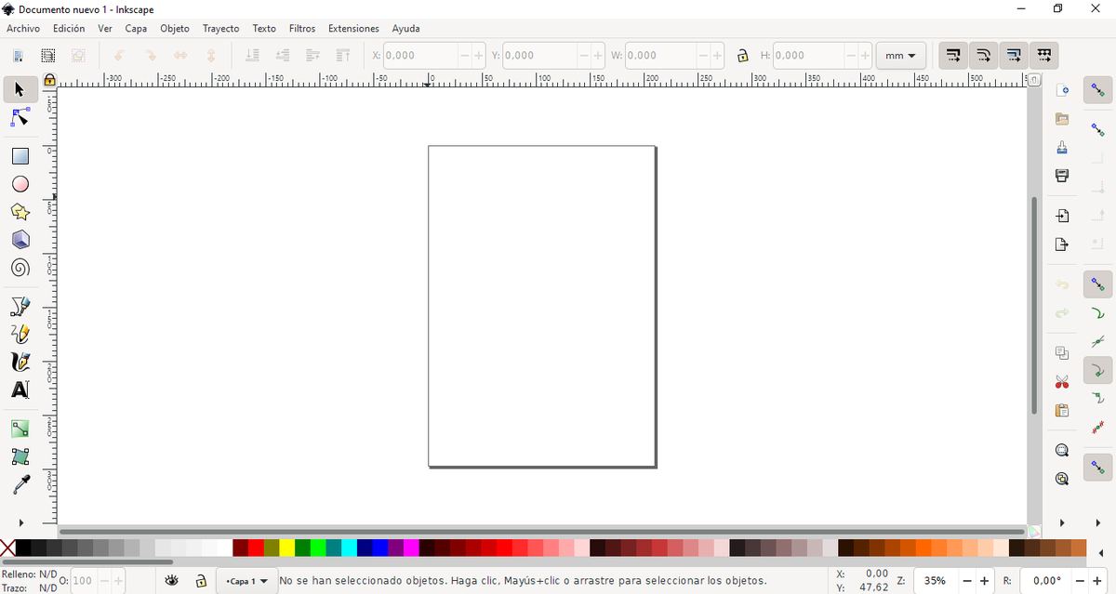Cut selection with the scissors icon

(x=1062, y=382)
